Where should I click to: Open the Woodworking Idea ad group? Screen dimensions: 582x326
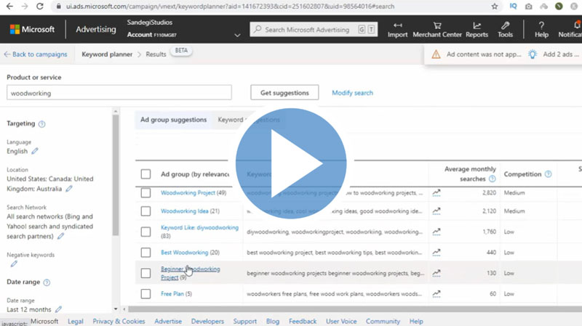click(185, 211)
